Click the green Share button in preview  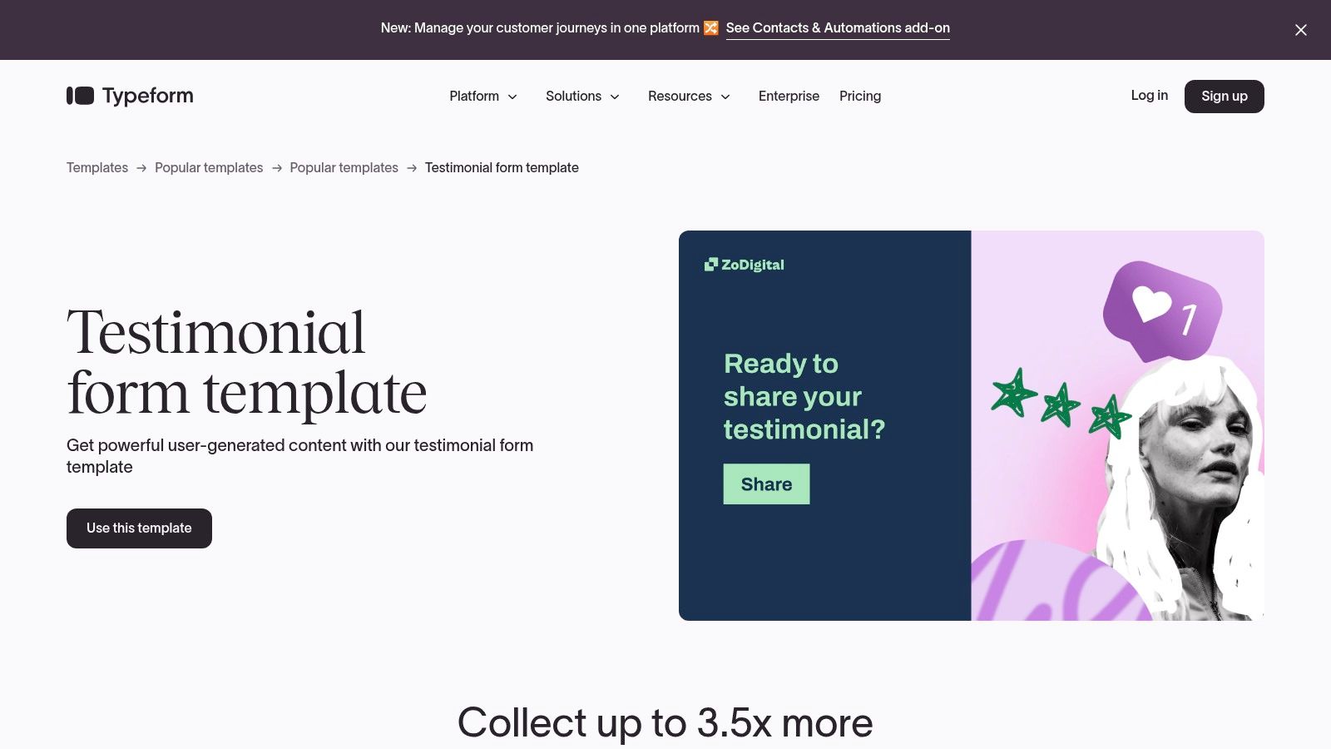pyautogui.click(x=766, y=484)
